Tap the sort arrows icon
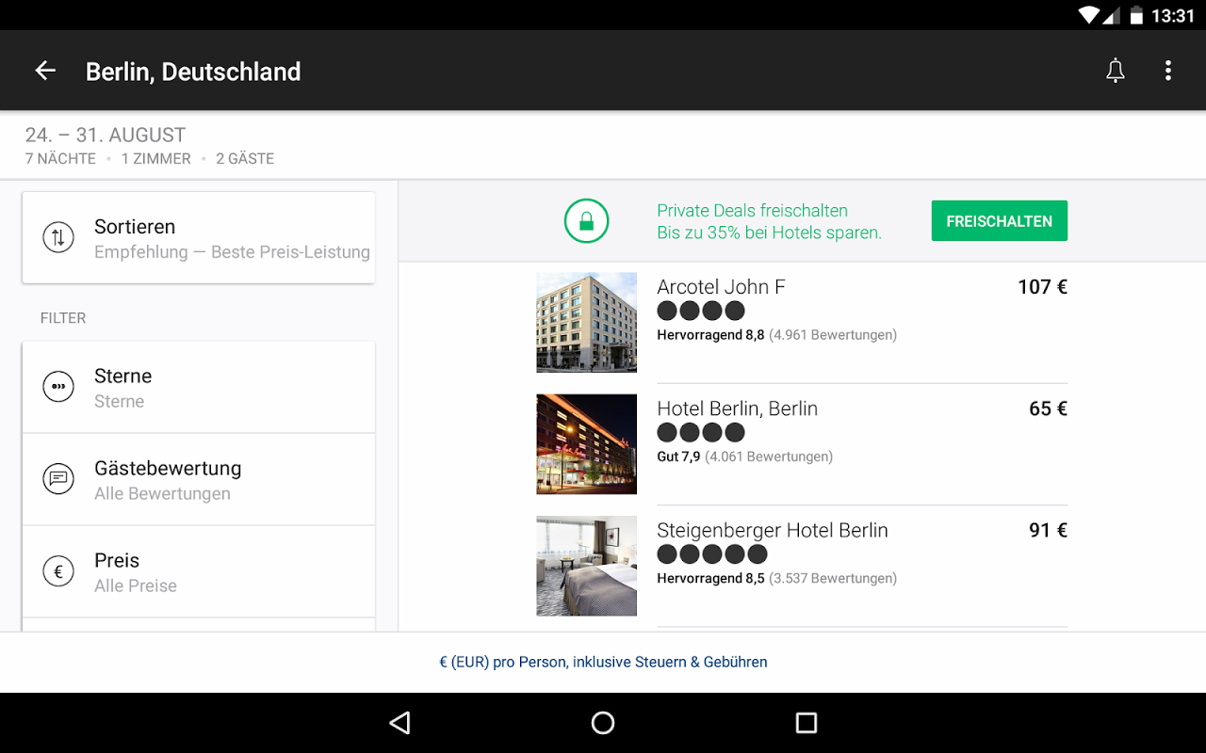The image size is (1206, 753). 58,237
